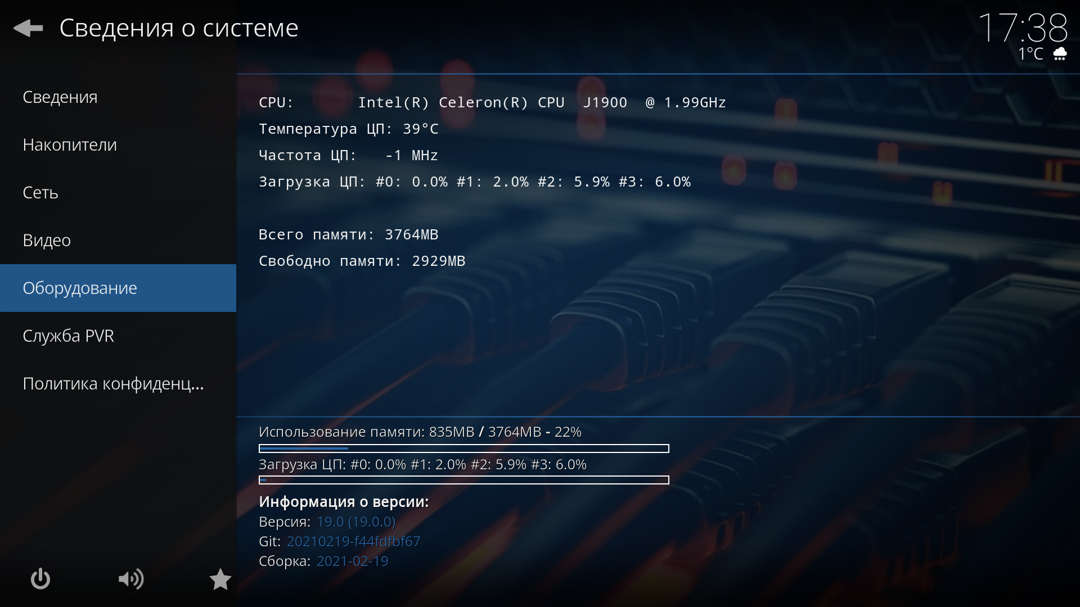Click the build date 2021-02-19

352,561
